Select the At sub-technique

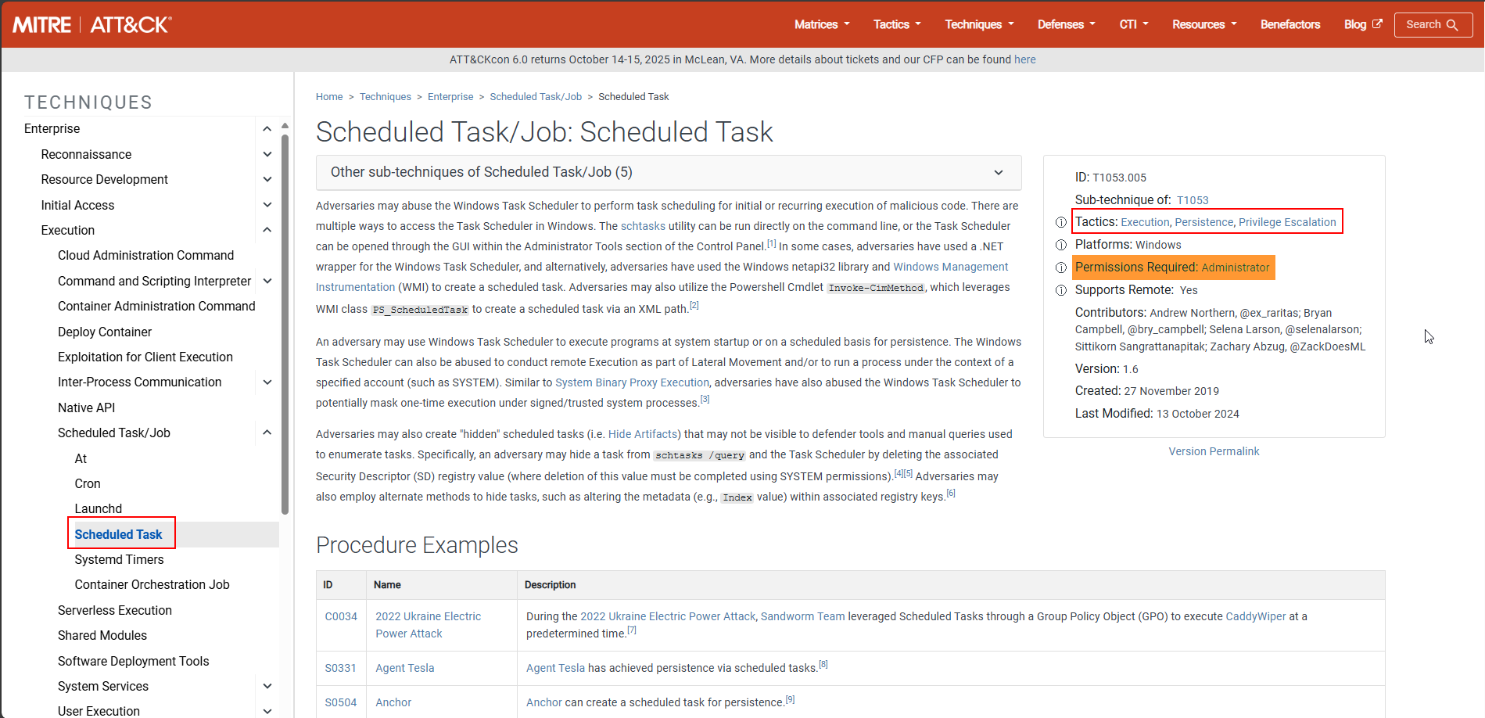coord(81,458)
